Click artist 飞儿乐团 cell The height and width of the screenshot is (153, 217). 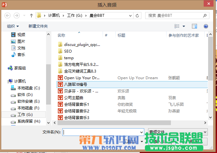tap(176, 104)
